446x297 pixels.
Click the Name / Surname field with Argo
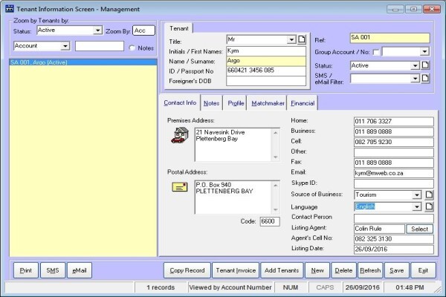click(x=266, y=61)
